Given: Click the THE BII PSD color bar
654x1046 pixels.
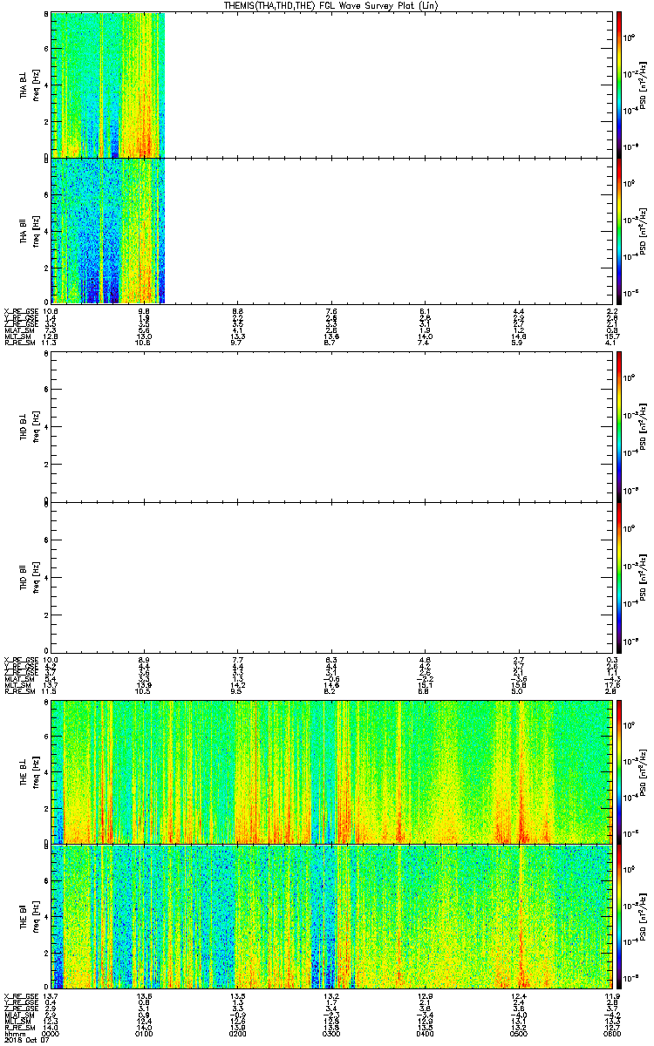Looking at the screenshot, I should (619, 916).
